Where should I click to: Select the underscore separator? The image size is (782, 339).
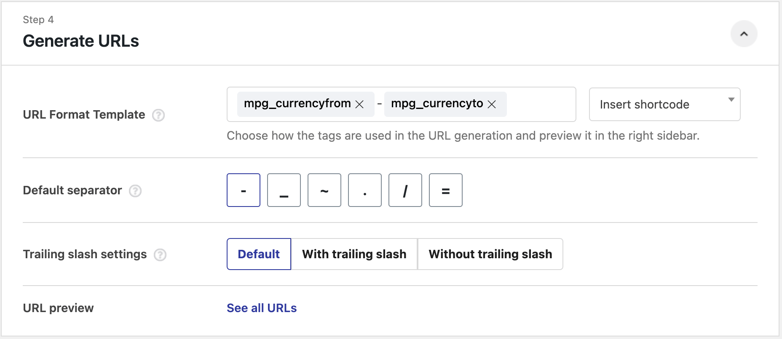coord(284,190)
